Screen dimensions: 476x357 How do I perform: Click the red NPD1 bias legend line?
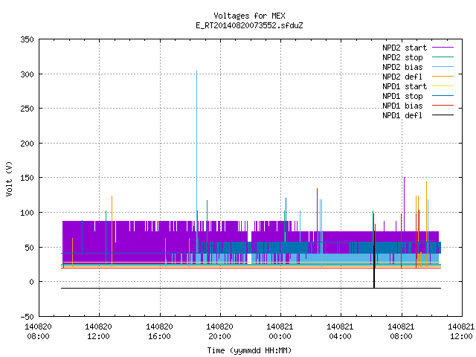pyautogui.click(x=443, y=106)
